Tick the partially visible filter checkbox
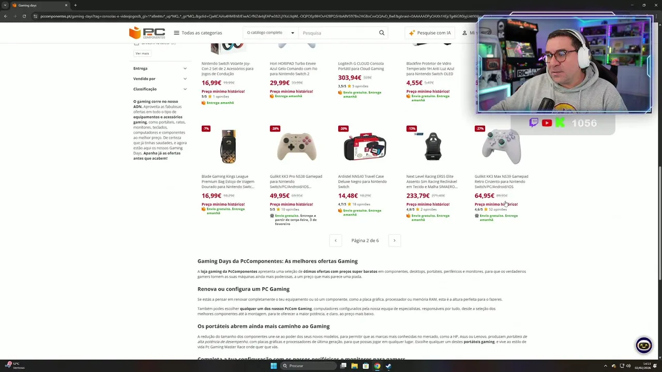The image size is (662, 372). (x=137, y=43)
